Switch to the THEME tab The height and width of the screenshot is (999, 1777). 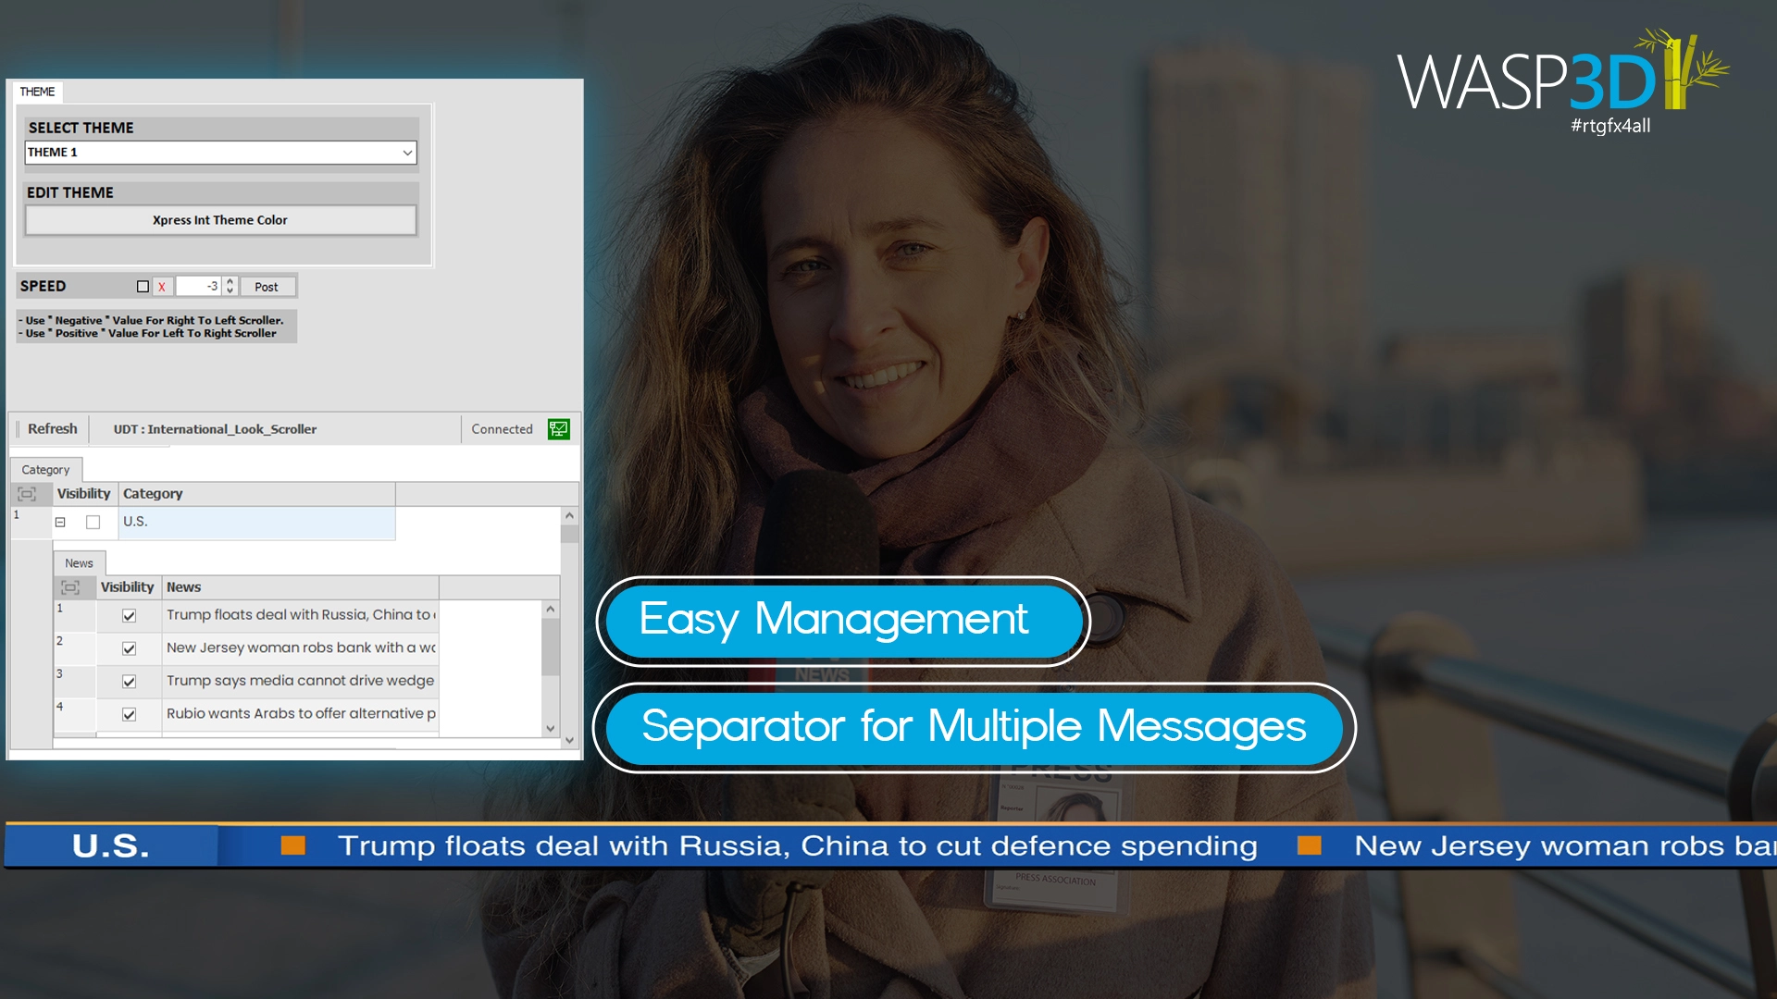(x=37, y=92)
